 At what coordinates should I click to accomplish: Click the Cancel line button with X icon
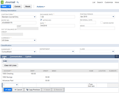[18, 90]
